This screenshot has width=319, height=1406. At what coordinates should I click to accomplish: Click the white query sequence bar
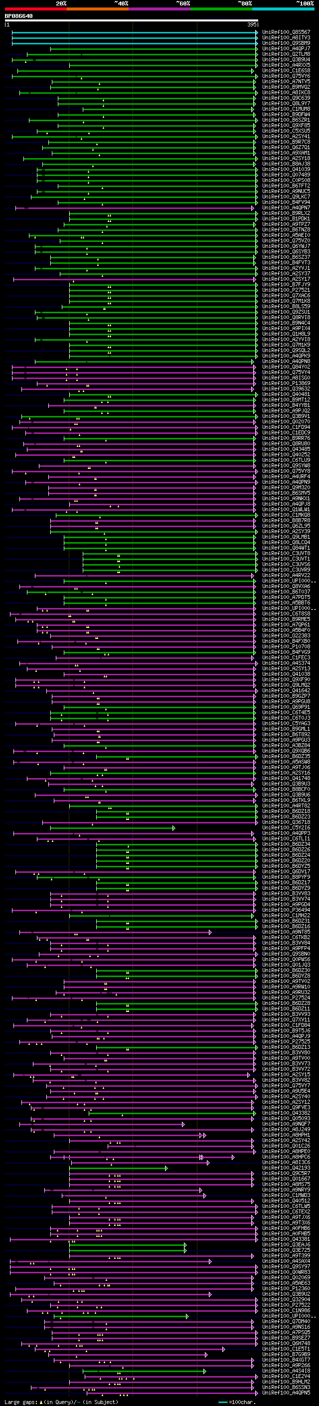click(132, 21)
